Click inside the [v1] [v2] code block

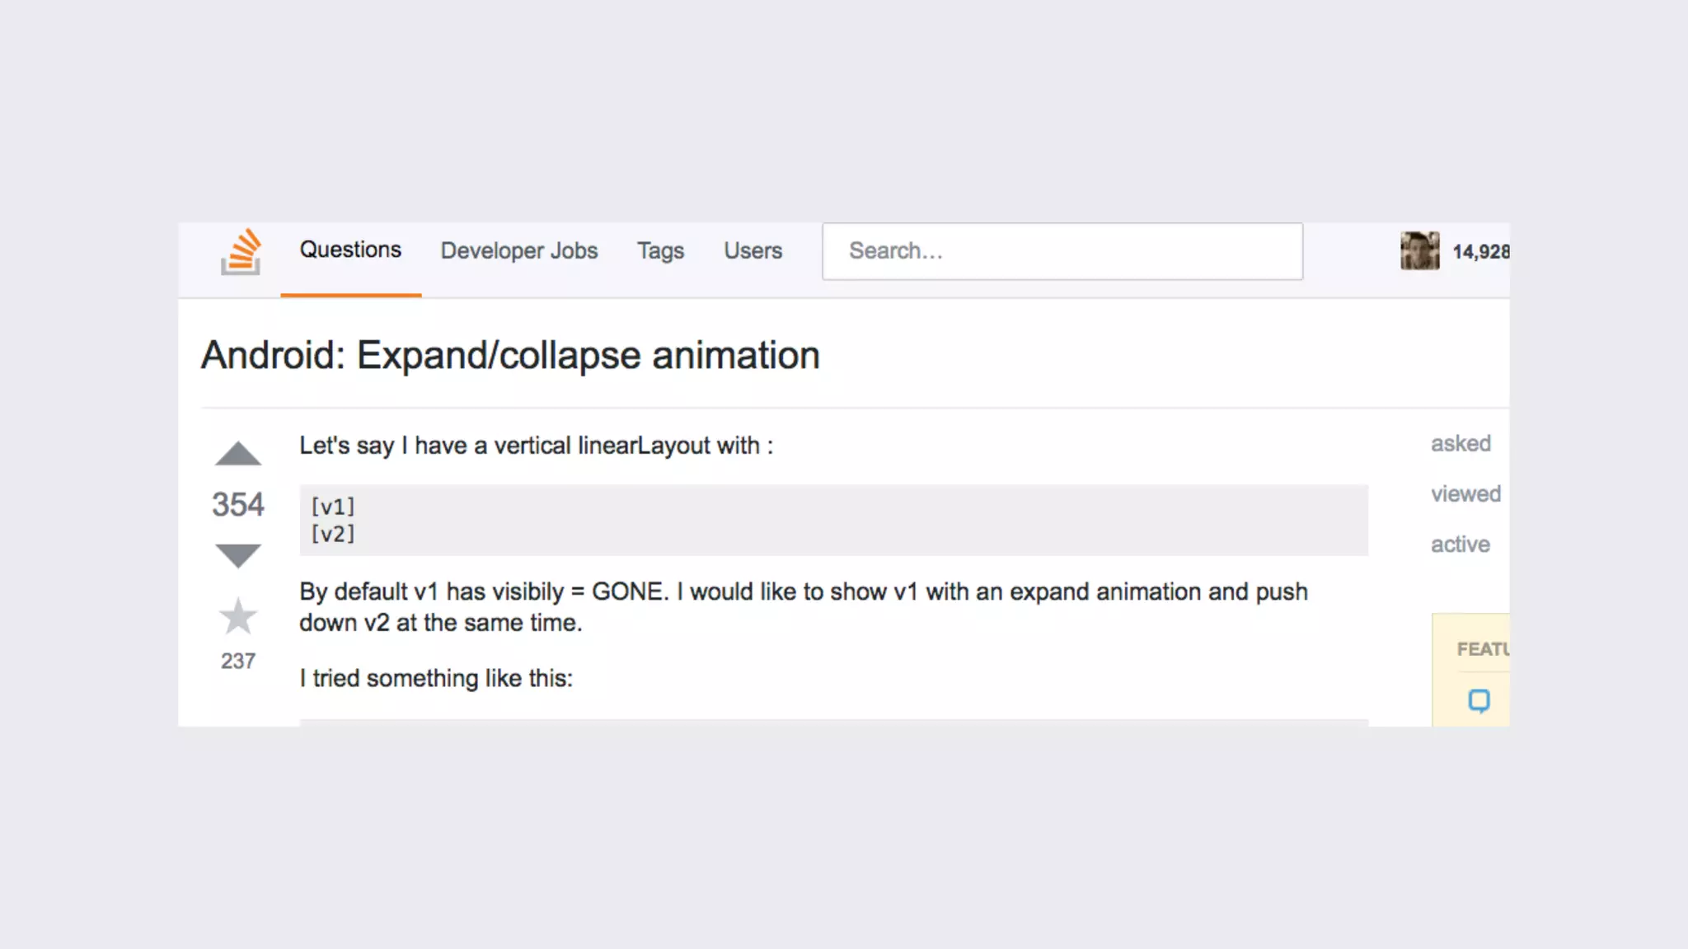click(x=832, y=520)
